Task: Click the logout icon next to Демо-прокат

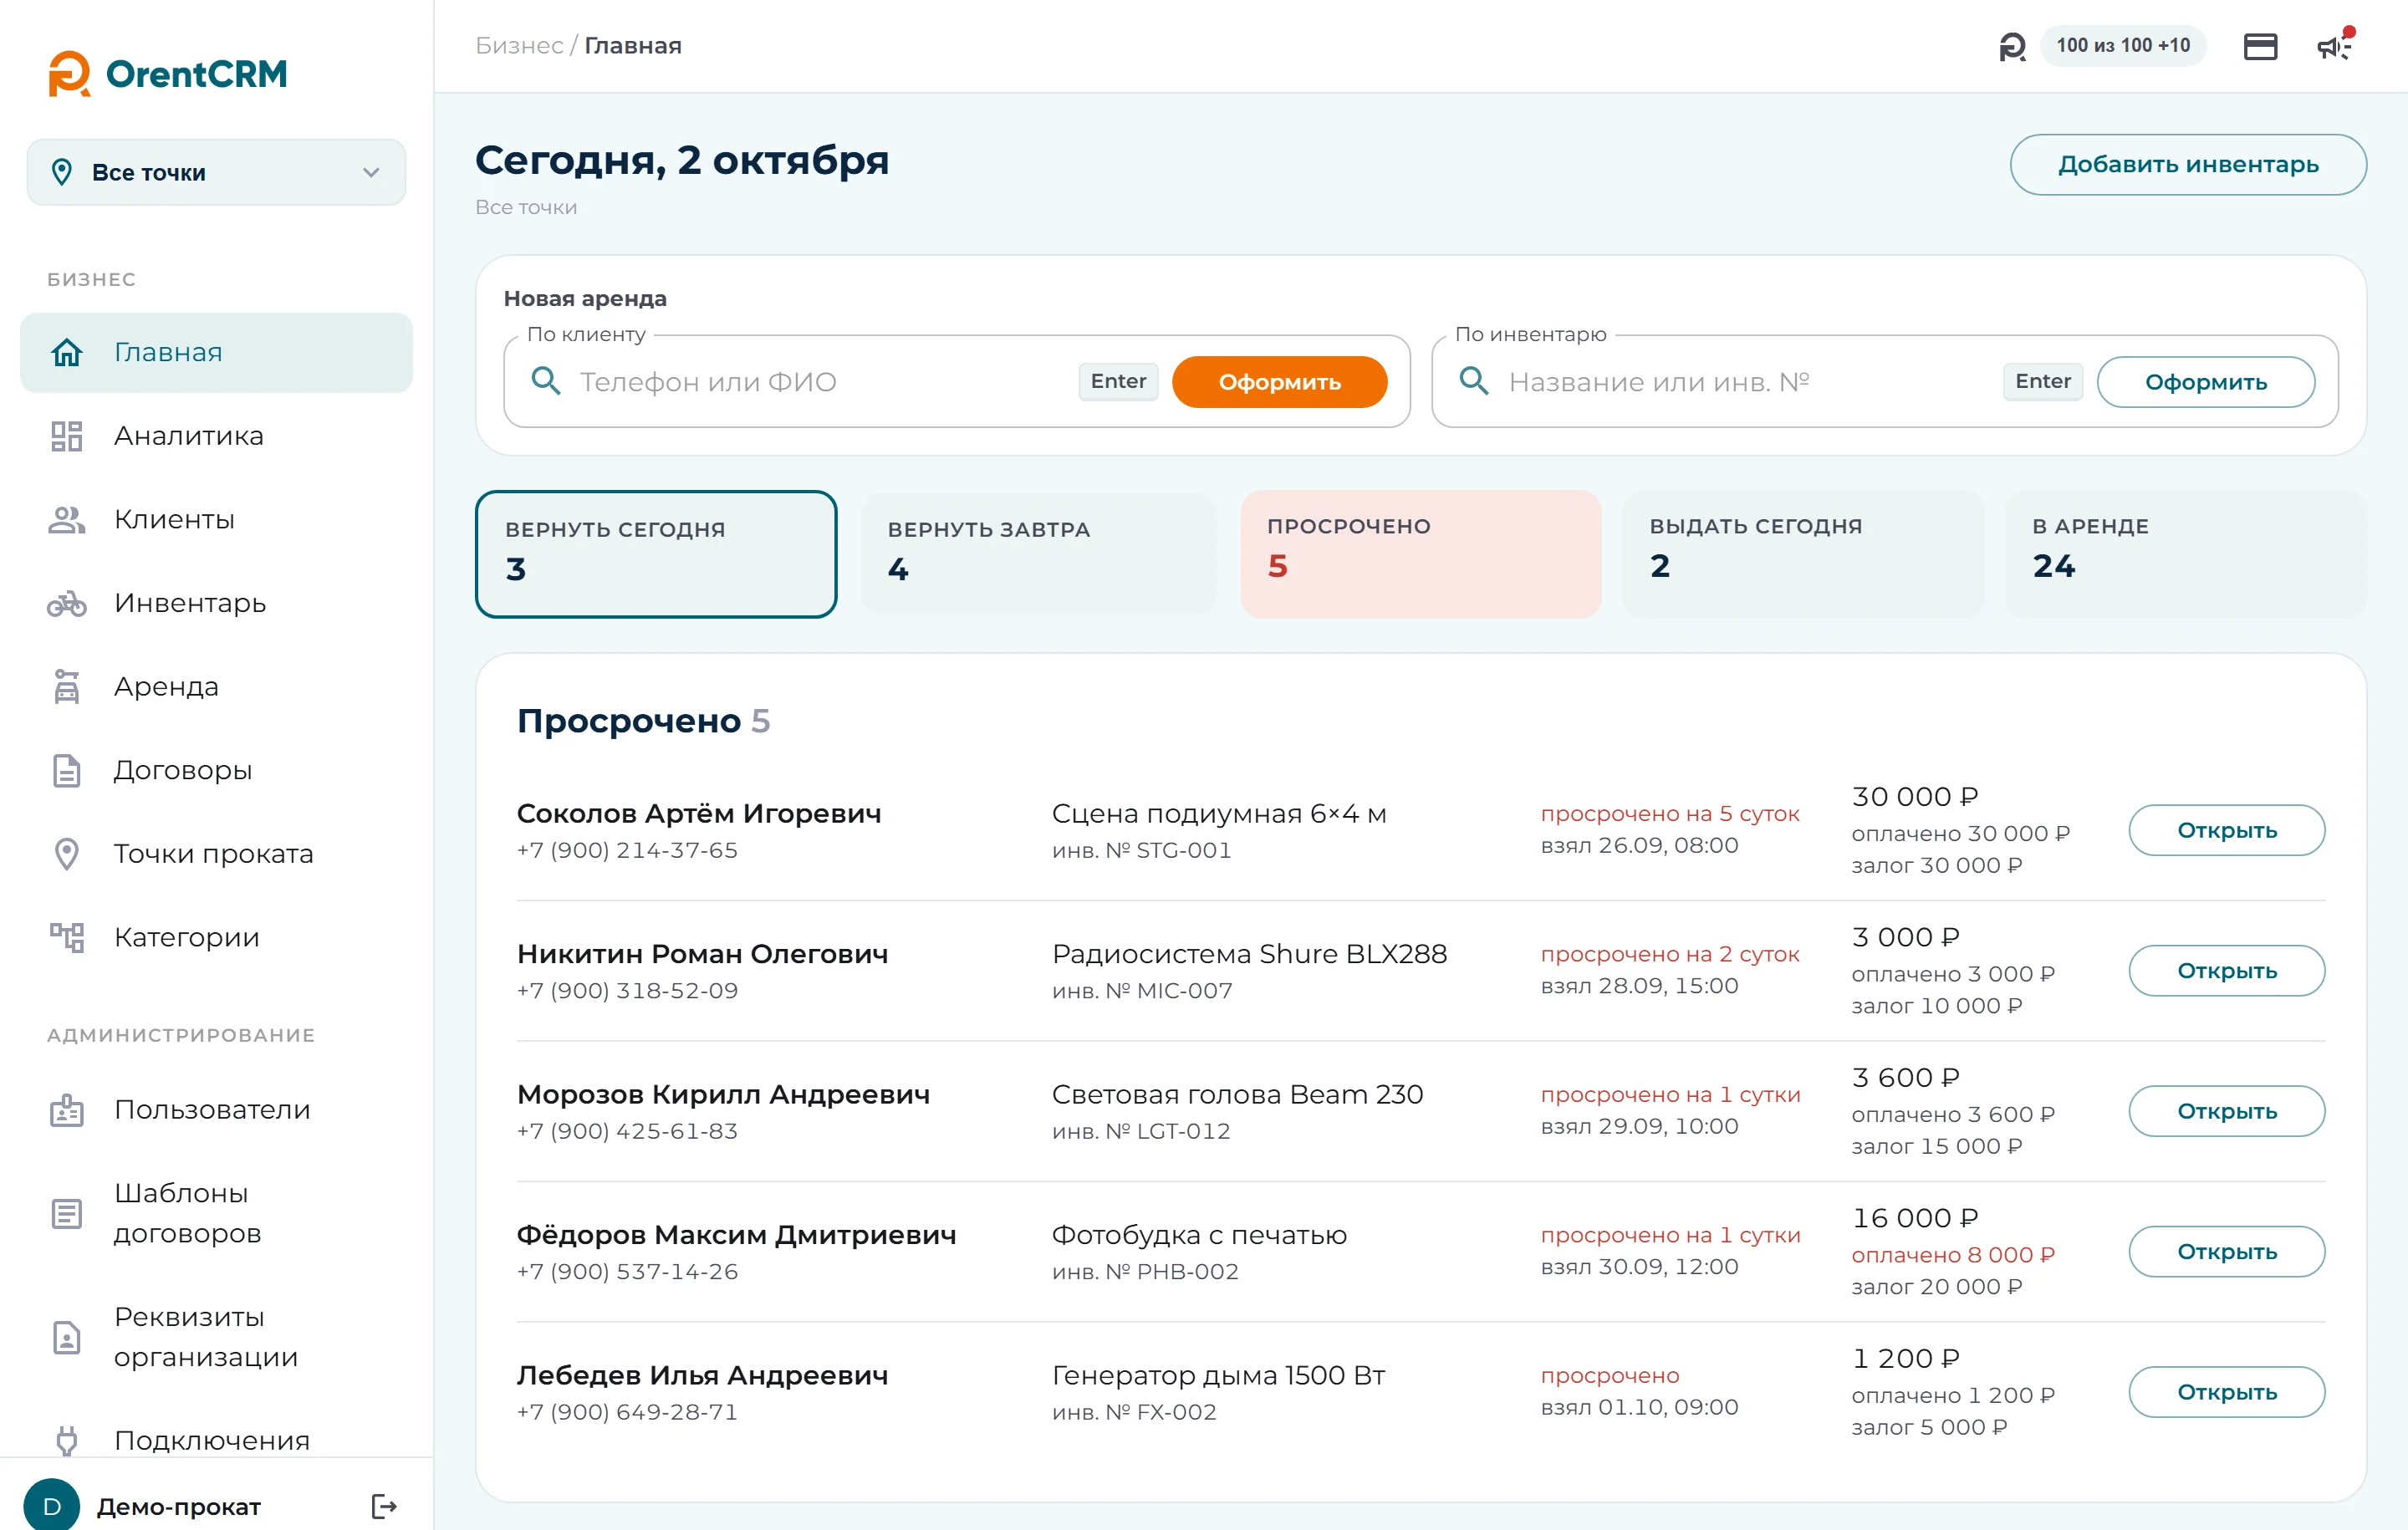Action: 384,1506
